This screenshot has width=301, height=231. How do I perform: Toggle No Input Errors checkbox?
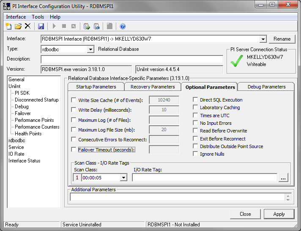195,123
